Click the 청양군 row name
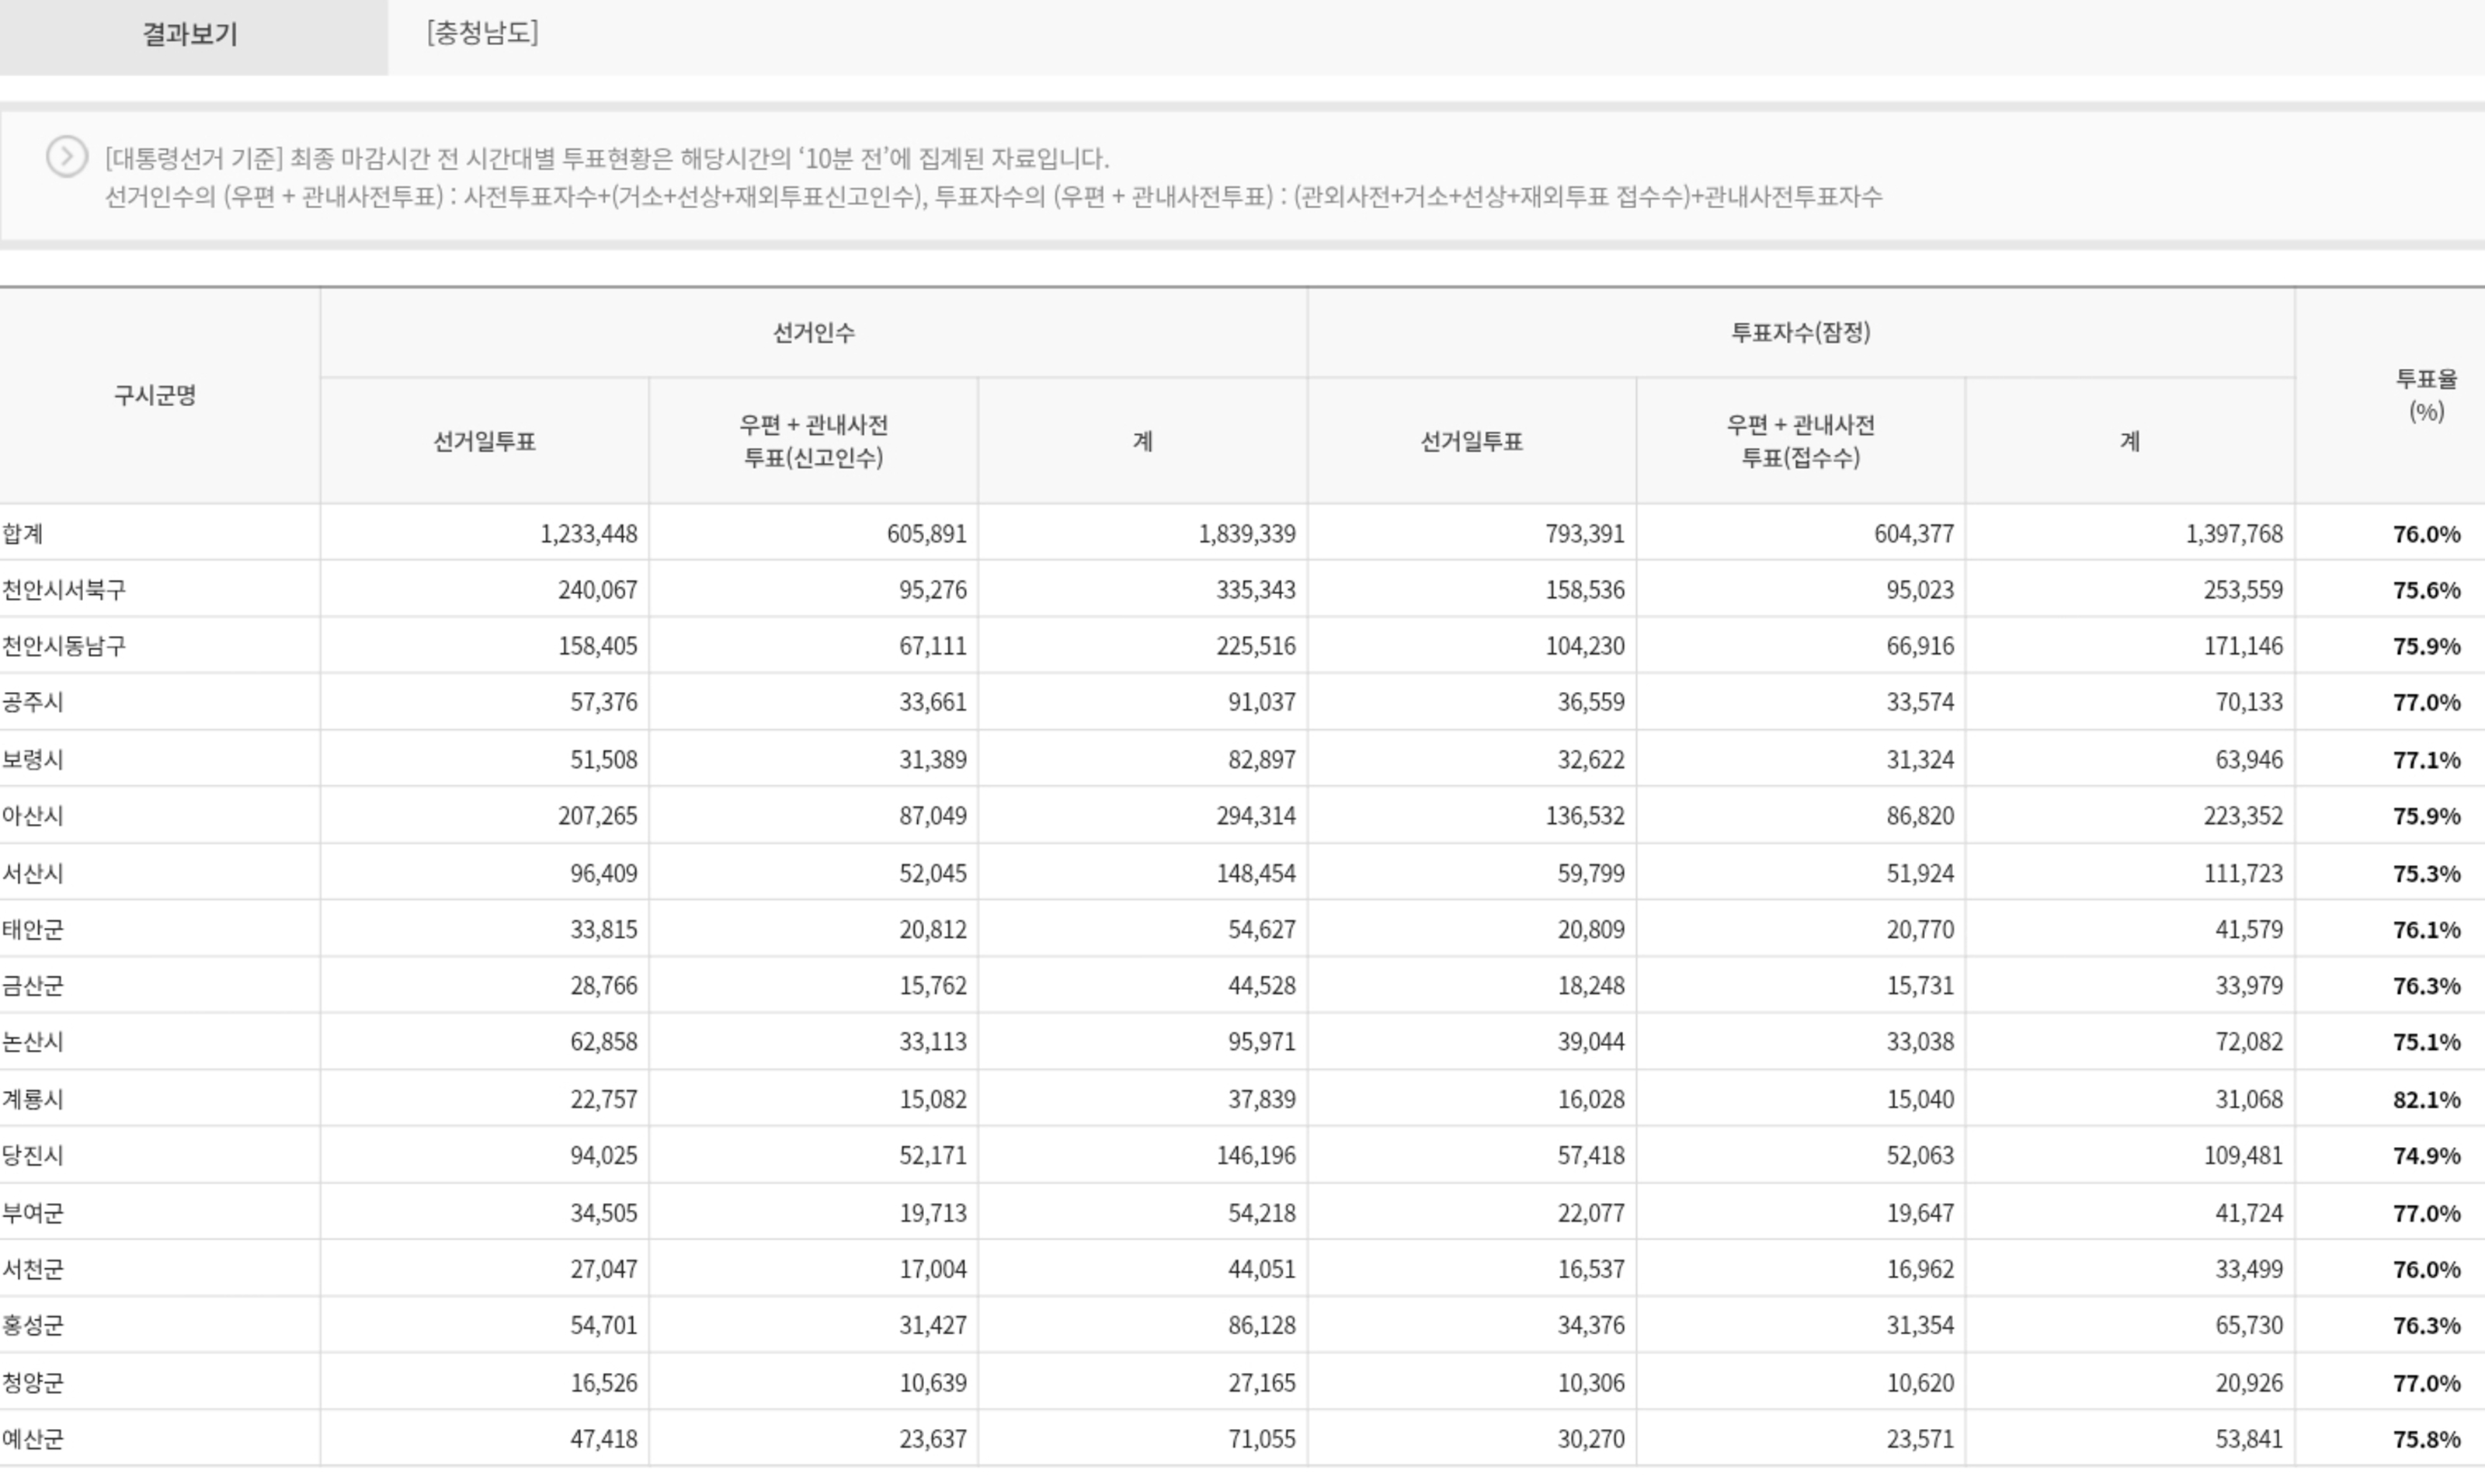 33,1383
